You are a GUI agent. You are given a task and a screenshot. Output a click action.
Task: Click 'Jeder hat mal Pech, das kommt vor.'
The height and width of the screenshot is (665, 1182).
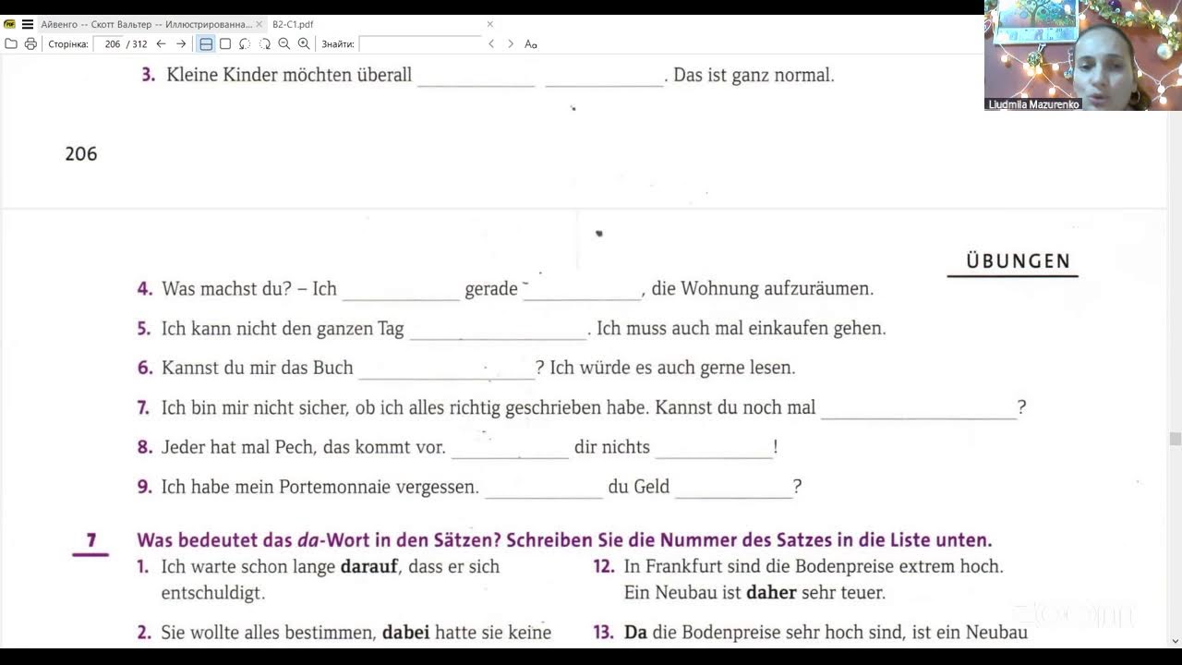click(304, 447)
